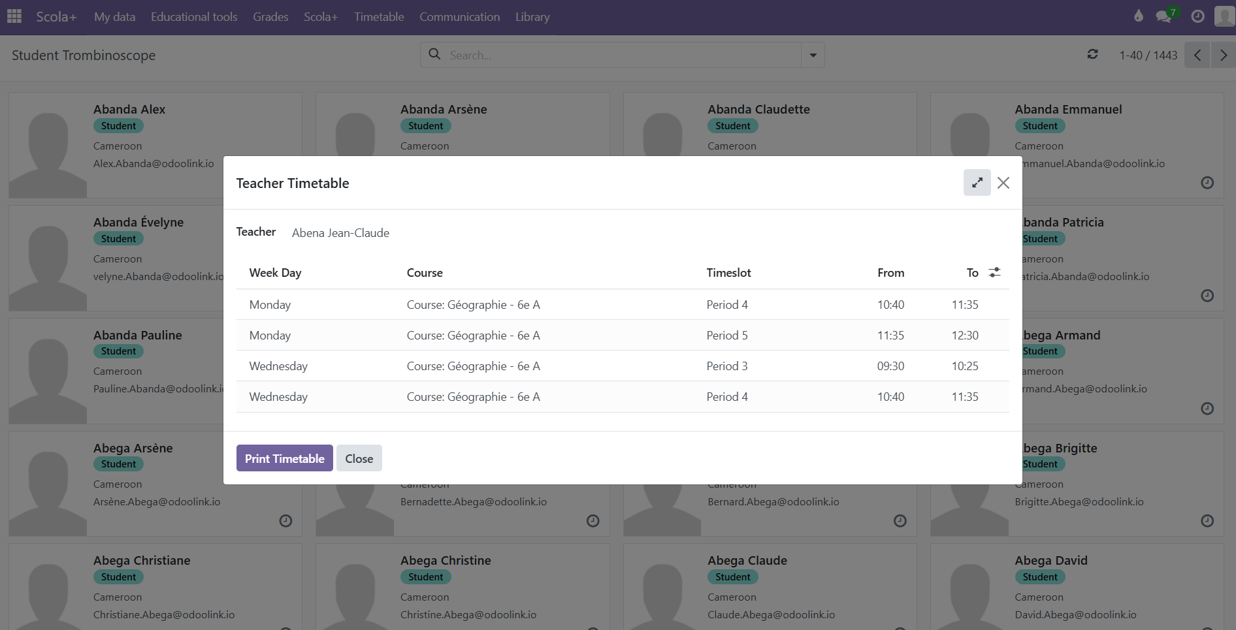Image resolution: width=1236 pixels, height=630 pixels.
Task: Click activity clock on Abega Armand card
Action: tap(1207, 409)
